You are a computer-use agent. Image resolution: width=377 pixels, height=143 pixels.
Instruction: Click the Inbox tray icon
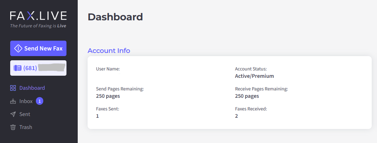[13, 101]
